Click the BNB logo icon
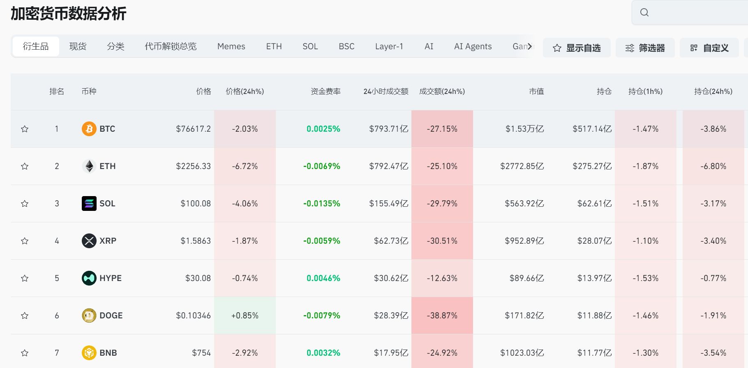 89,353
